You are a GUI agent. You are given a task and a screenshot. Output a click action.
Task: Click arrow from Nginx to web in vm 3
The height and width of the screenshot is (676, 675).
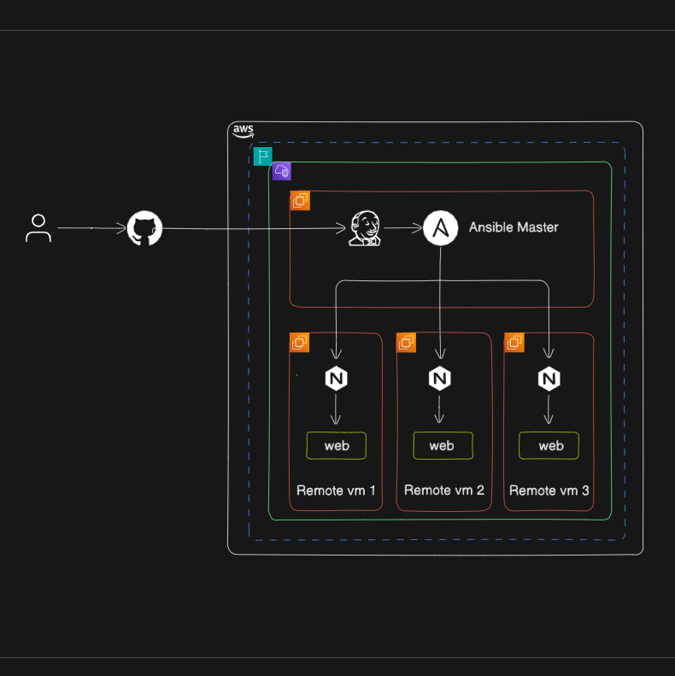click(x=549, y=409)
